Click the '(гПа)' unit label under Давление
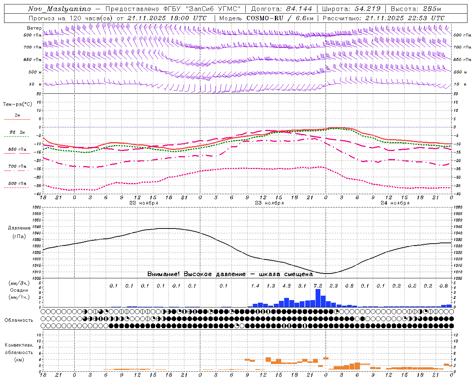473x378 pixels. click(19, 237)
